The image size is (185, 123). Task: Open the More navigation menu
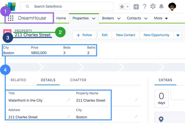(x=161, y=18)
